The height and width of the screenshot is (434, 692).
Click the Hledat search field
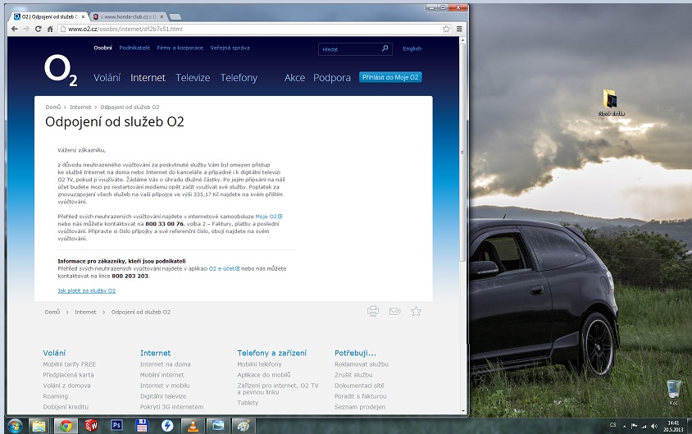[348, 49]
